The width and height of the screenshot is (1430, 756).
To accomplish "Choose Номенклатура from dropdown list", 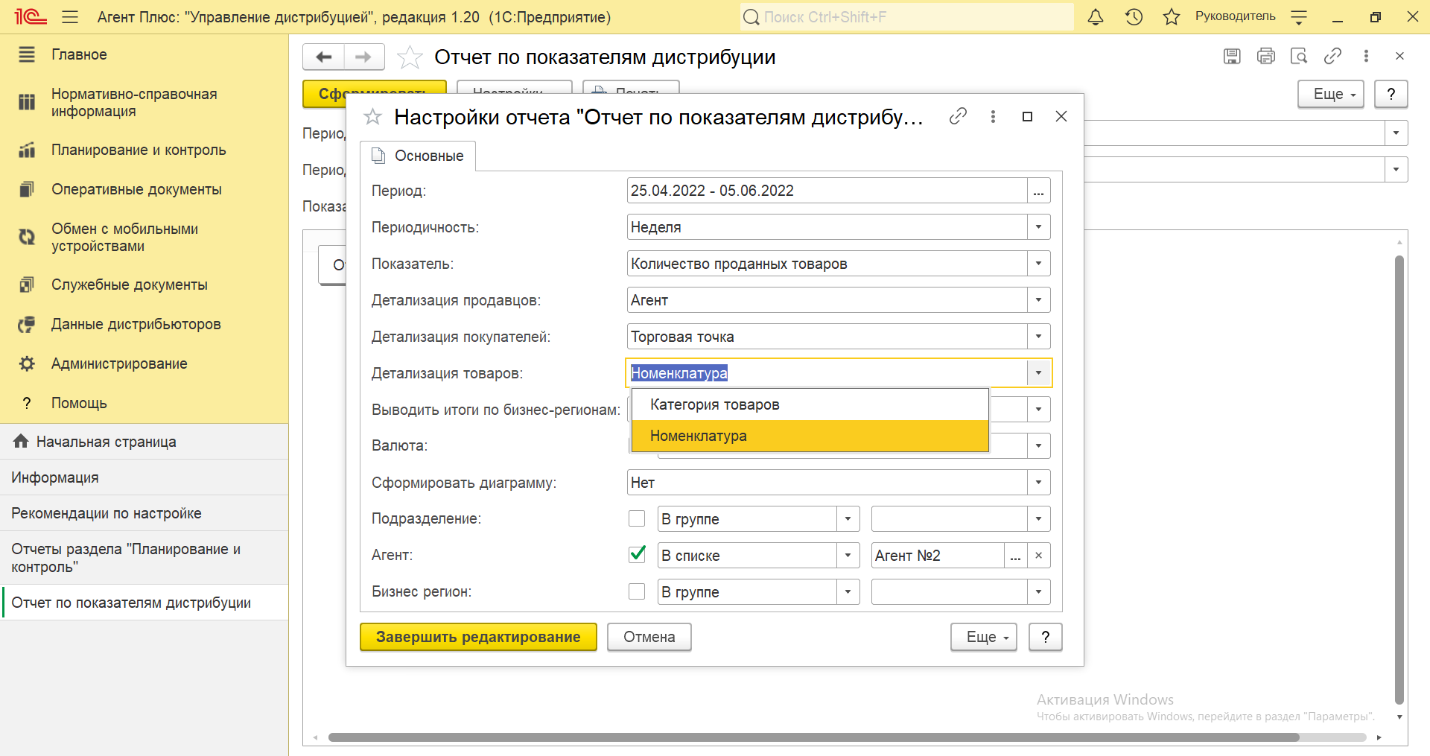I will coord(810,436).
